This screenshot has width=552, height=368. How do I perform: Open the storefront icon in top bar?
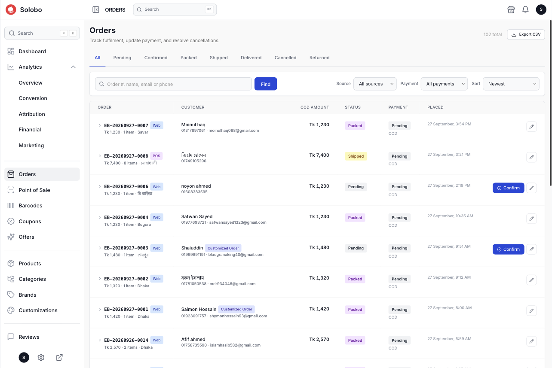(x=511, y=9)
